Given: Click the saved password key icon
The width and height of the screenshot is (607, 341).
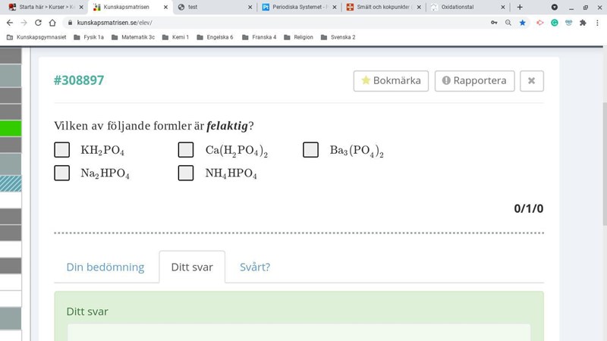Looking at the screenshot, I should pyautogui.click(x=494, y=23).
